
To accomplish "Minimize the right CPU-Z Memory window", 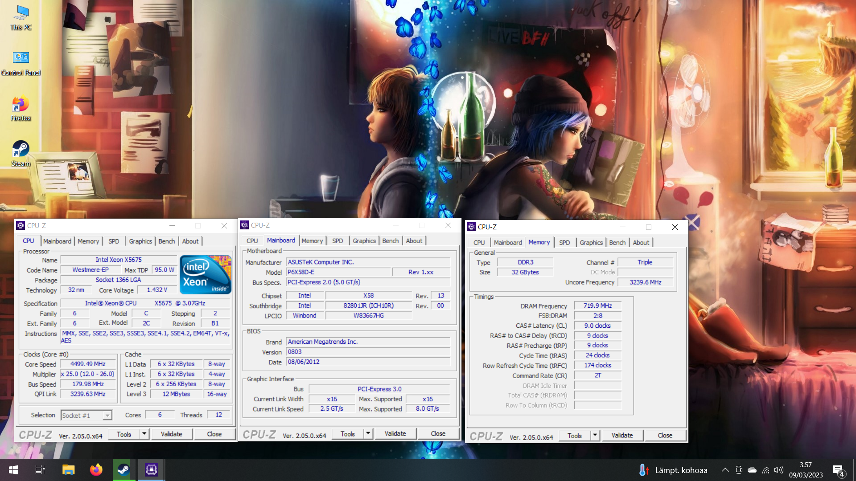I will click(x=623, y=227).
